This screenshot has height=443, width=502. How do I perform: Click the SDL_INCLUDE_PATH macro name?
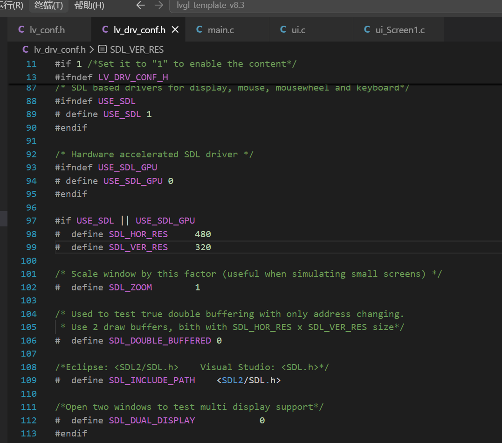152,380
